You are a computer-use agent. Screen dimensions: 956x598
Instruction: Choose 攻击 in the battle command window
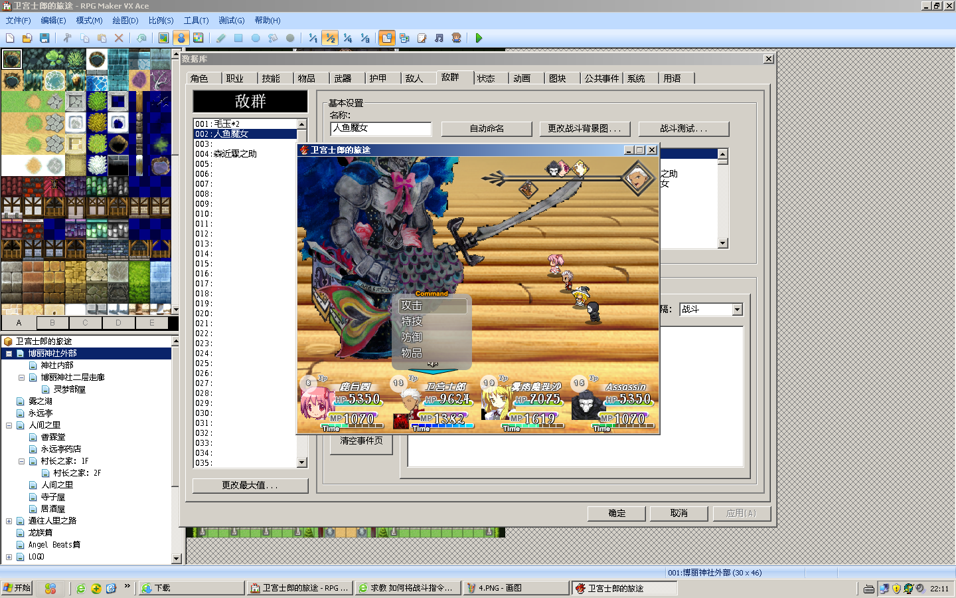point(433,306)
